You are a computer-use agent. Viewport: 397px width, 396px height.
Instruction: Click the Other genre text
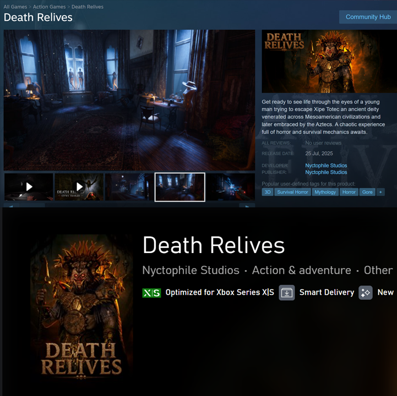(378, 270)
